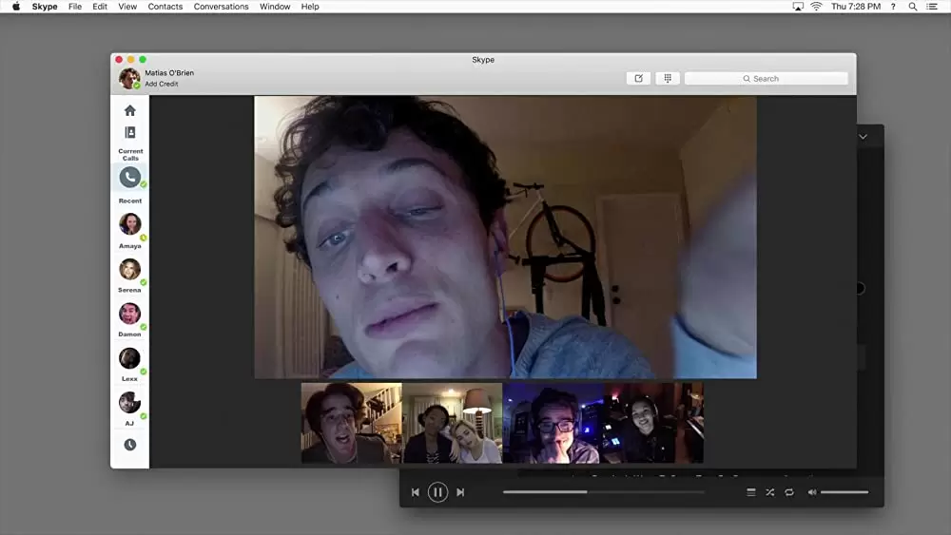Click the dial pad button
Screen dimensions: 951x535
coord(668,79)
